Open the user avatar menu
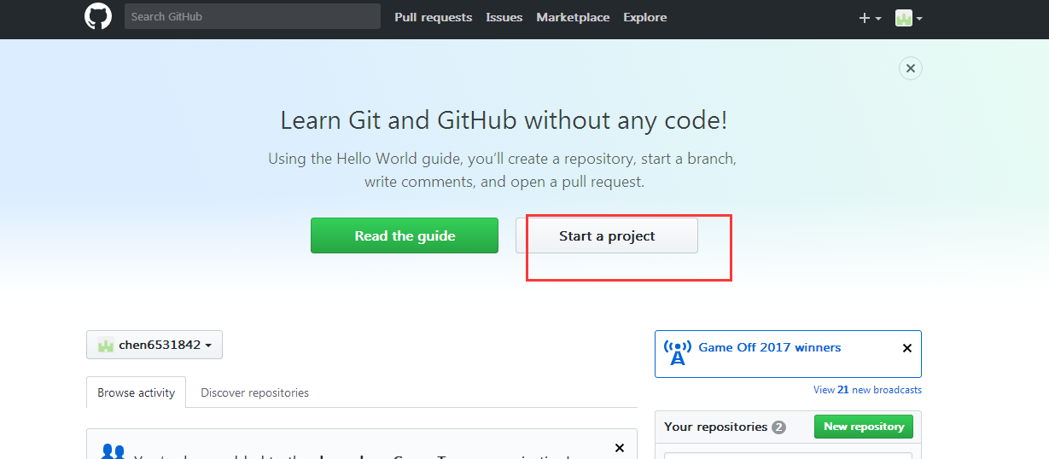The image size is (1049, 459). [x=908, y=18]
